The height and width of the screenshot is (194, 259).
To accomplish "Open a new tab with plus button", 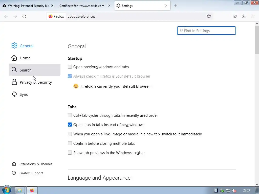I will click(176, 6).
